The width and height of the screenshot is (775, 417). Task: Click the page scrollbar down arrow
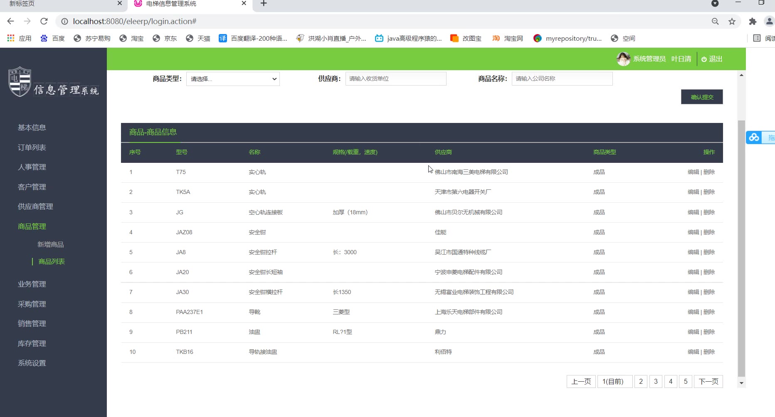[741, 383]
